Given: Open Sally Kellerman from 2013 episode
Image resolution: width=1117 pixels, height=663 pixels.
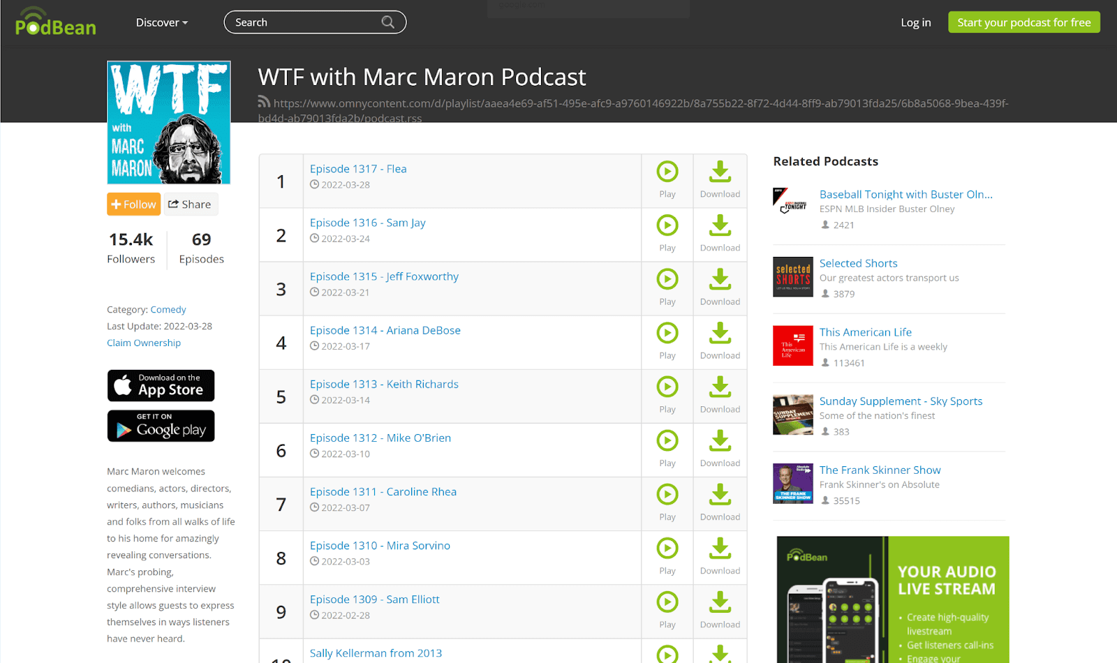Looking at the screenshot, I should pos(376,653).
